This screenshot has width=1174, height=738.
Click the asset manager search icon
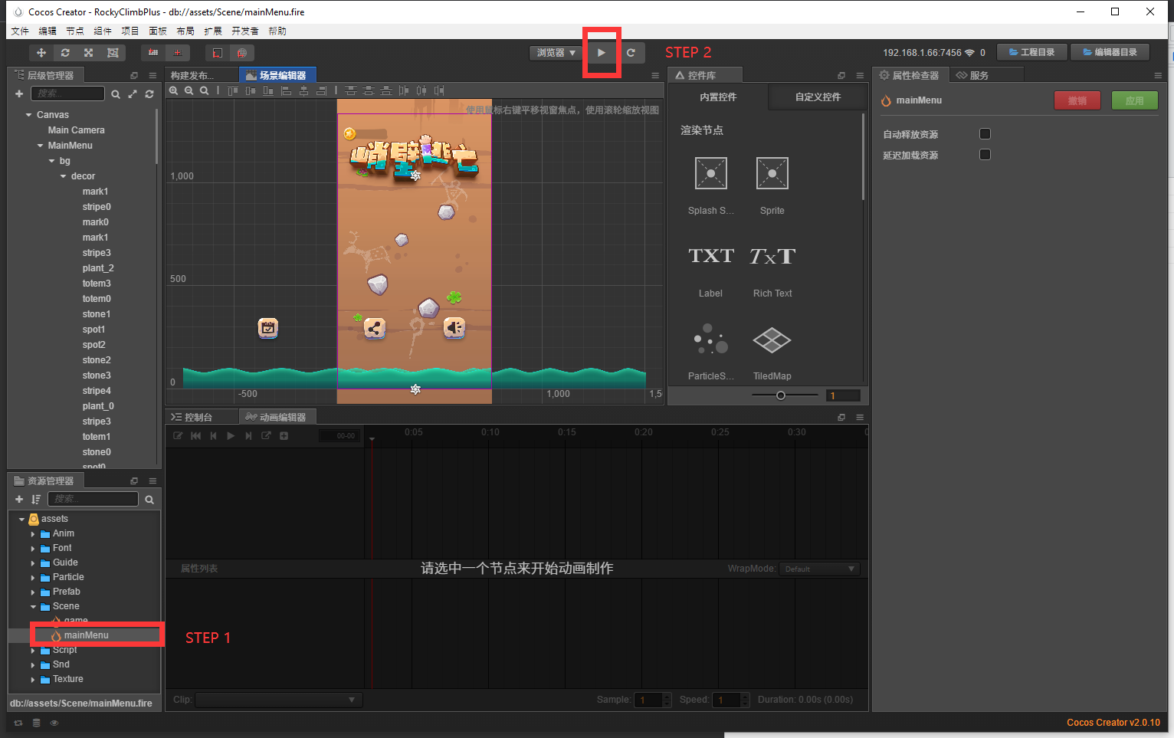(x=149, y=500)
